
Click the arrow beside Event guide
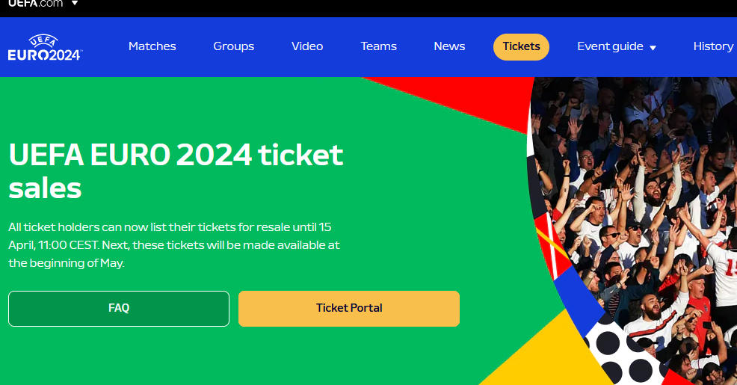click(x=653, y=48)
